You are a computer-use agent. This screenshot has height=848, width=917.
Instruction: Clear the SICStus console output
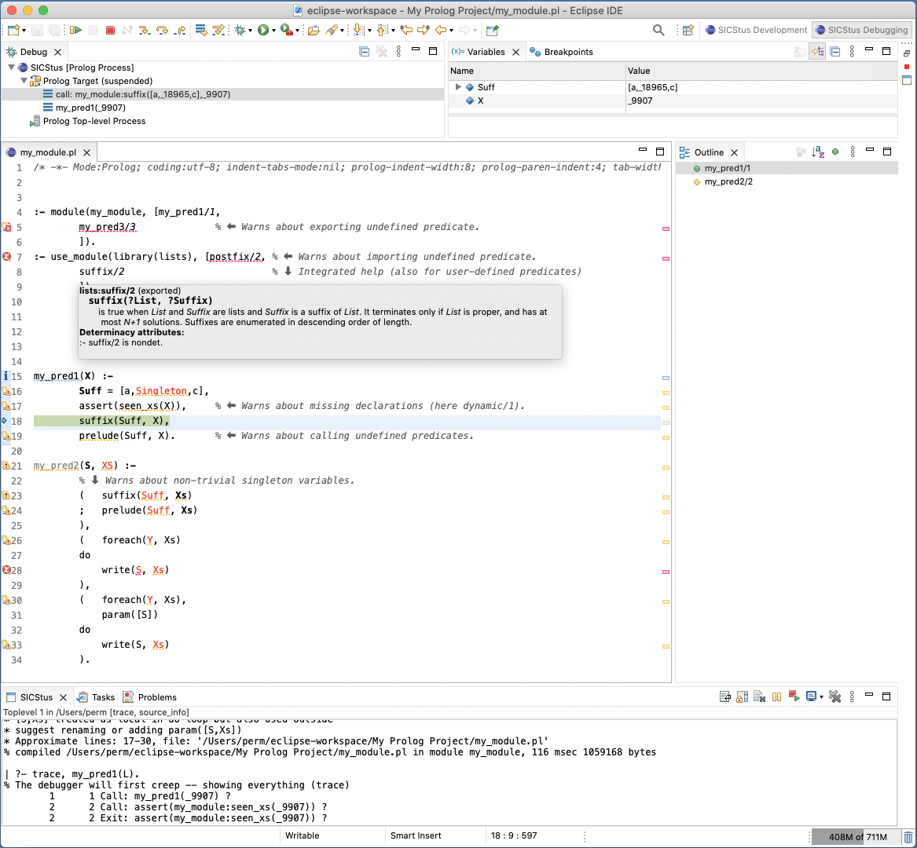(x=759, y=697)
